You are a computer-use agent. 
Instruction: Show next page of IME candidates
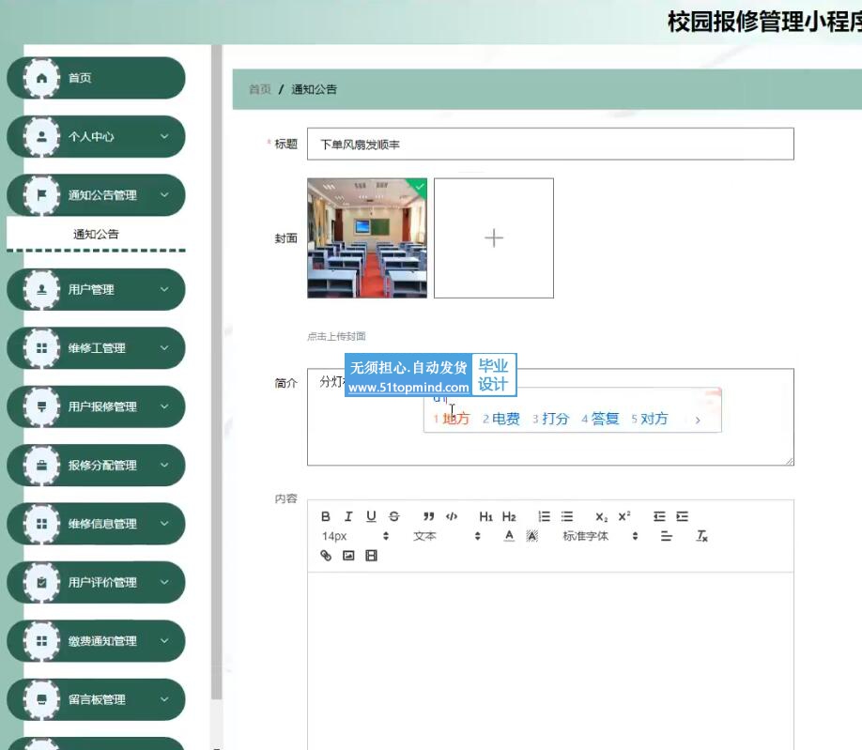[x=698, y=421]
